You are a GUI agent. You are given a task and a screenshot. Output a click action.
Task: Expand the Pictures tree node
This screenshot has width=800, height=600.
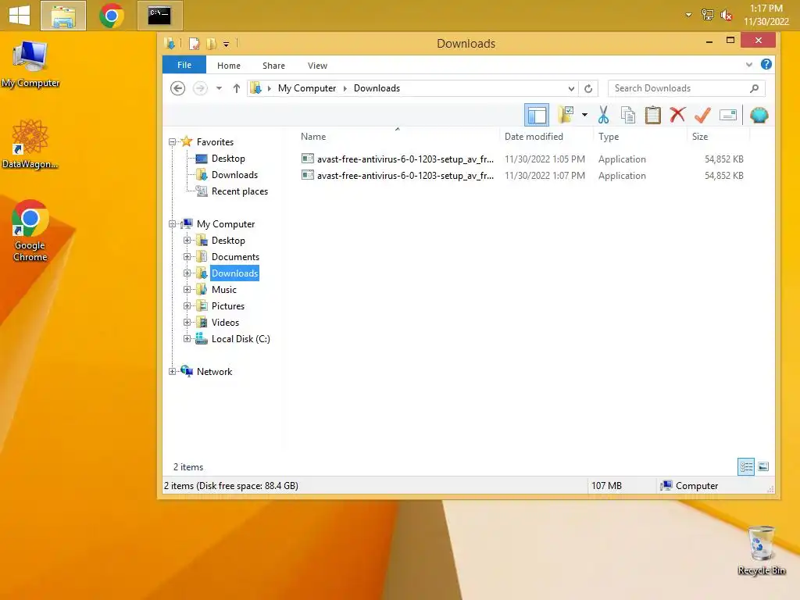tap(187, 306)
